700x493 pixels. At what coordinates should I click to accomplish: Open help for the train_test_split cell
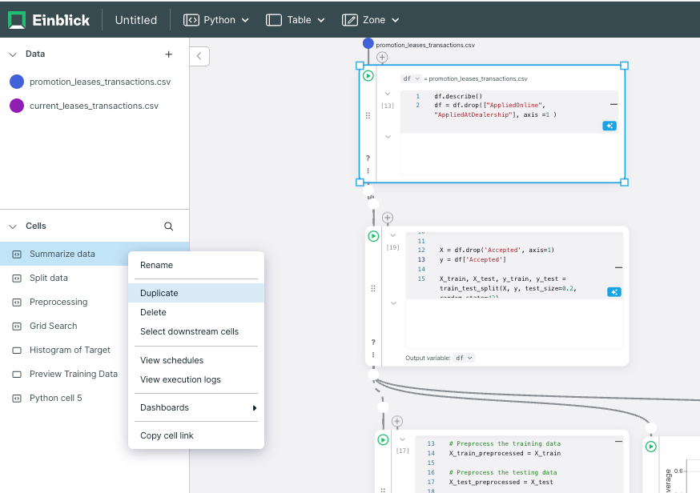(373, 343)
